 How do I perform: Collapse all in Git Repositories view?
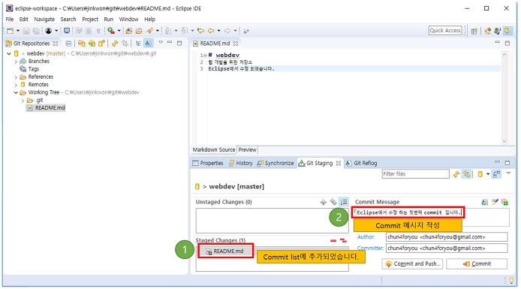pyautogui.click(x=68, y=44)
